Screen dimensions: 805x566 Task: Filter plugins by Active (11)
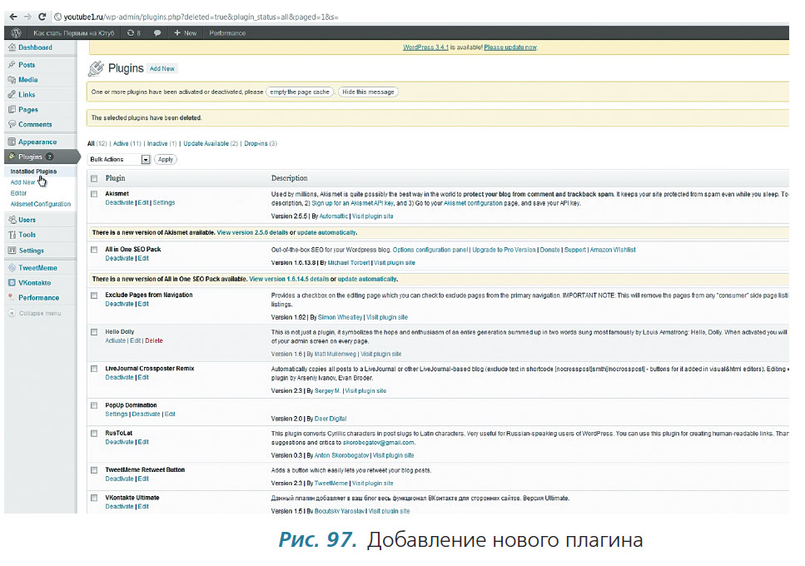coord(127,144)
